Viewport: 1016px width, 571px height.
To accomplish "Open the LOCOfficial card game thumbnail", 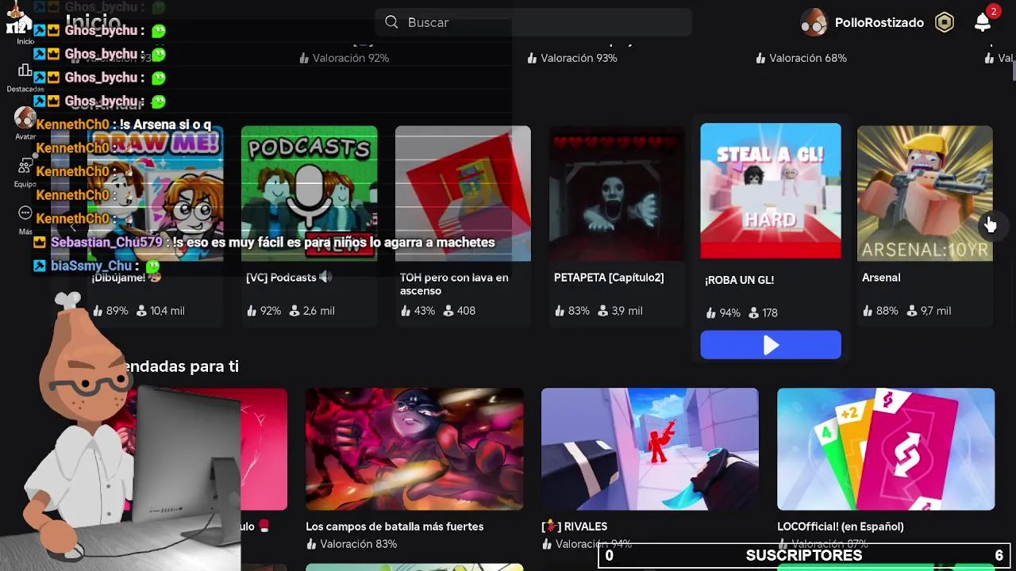I will [x=885, y=449].
